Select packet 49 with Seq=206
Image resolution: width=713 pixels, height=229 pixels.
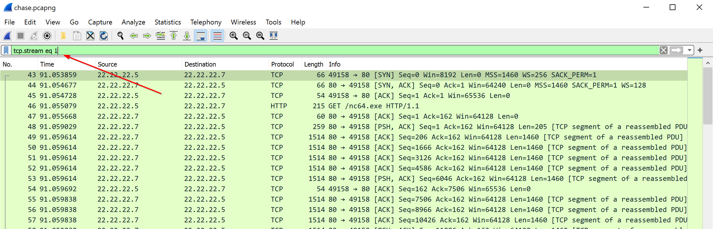(x=344, y=137)
